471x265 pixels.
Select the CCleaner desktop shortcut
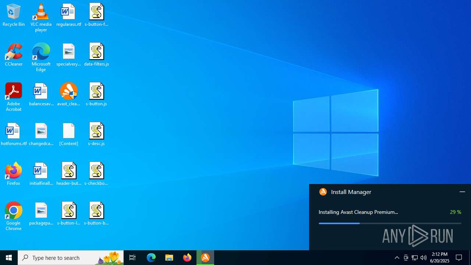(x=14, y=55)
